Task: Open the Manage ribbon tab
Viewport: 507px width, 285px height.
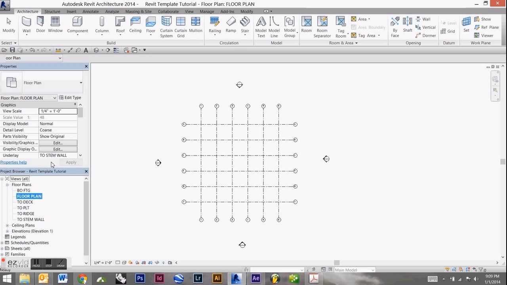Action: click(x=207, y=11)
